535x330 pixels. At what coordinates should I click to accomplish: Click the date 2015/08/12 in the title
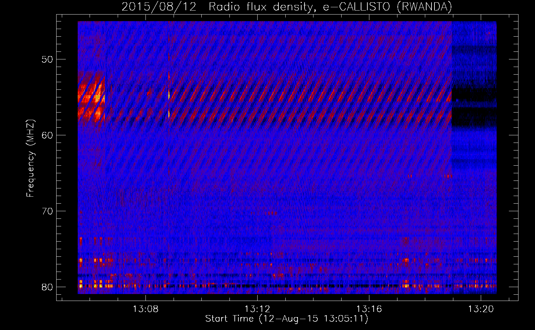159,7
